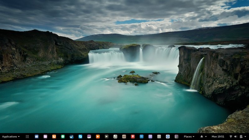Open the Mon 19:51 clock calendar
This screenshot has width=249, height=140.
tap(218, 137)
